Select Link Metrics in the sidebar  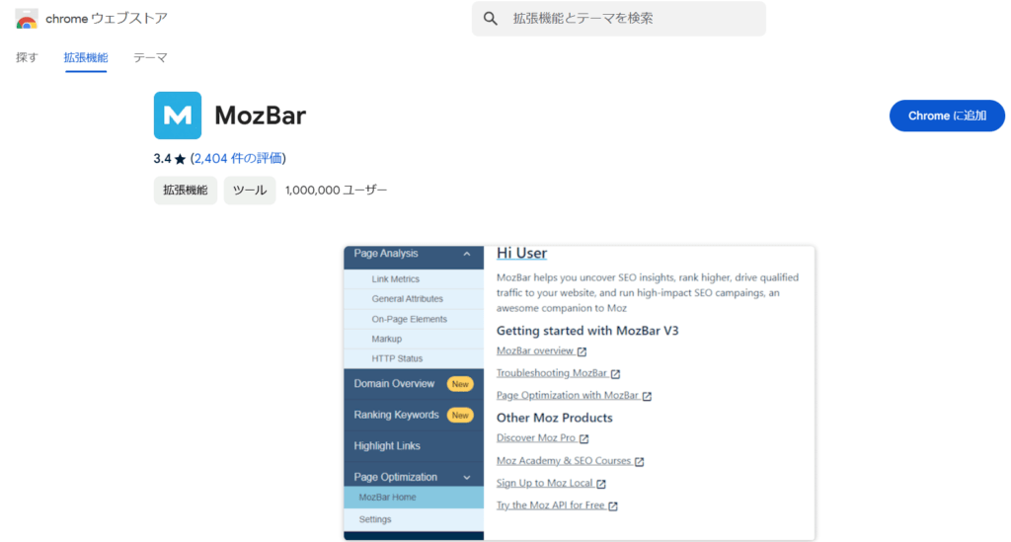395,279
